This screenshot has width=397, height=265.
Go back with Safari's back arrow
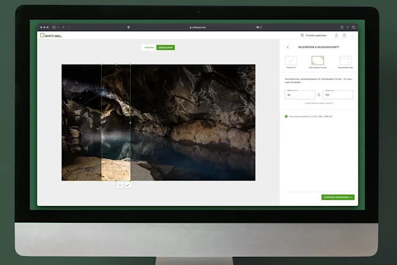coord(63,27)
